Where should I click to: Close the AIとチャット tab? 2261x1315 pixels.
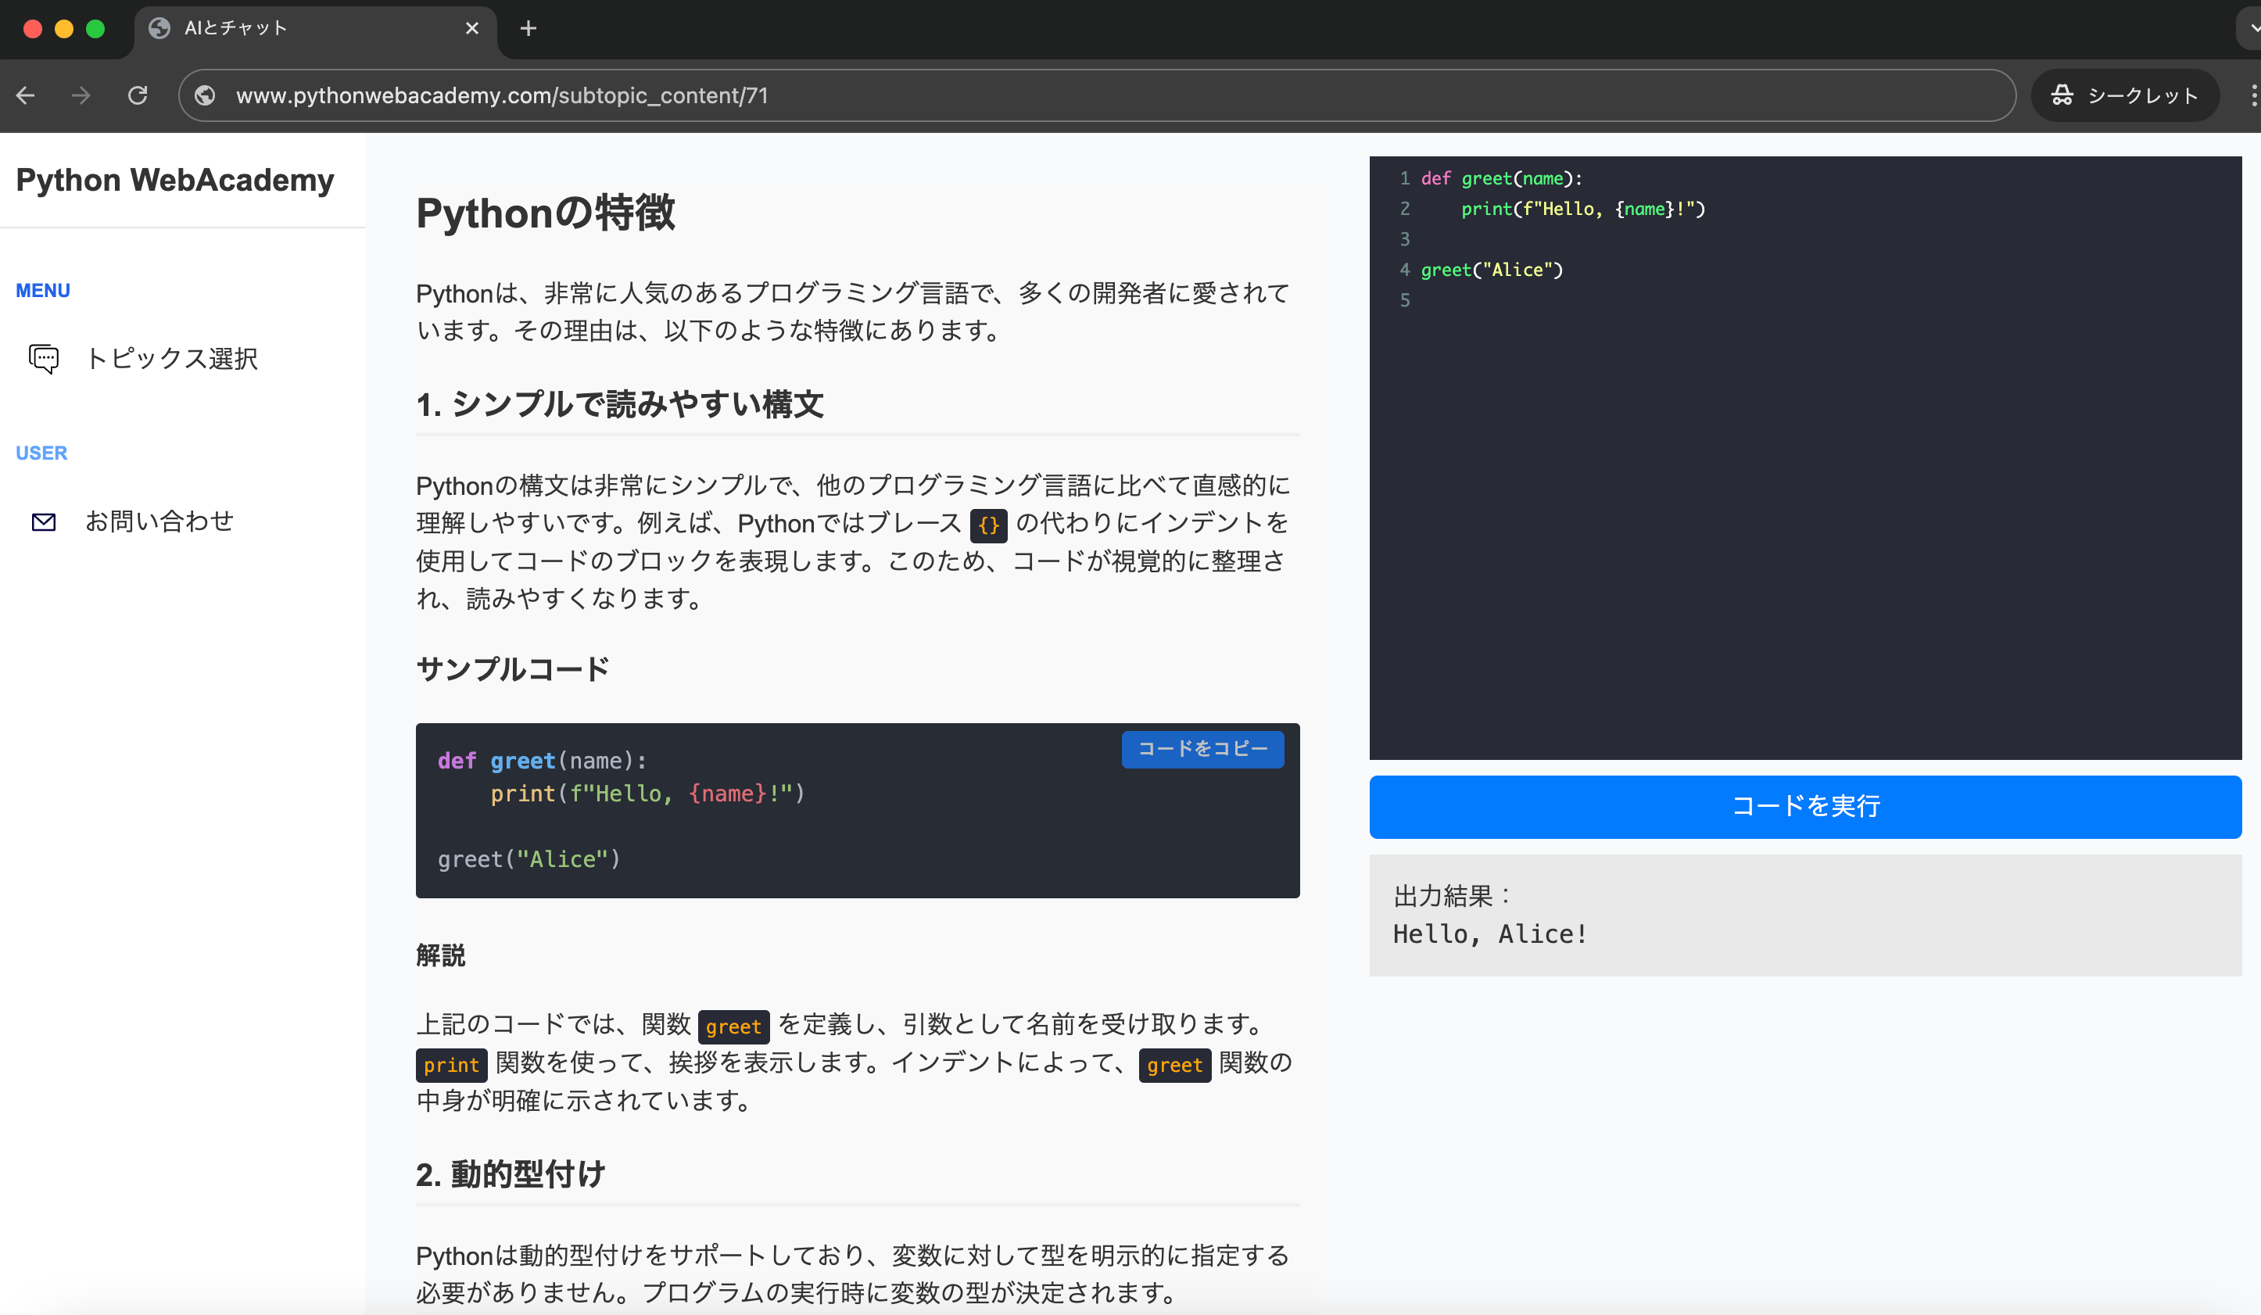[472, 29]
